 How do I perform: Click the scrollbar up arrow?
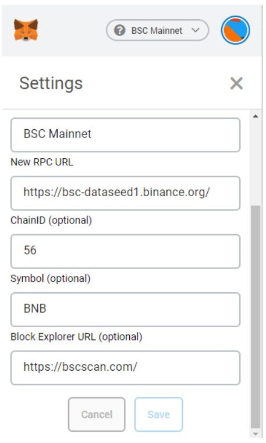pos(256,116)
